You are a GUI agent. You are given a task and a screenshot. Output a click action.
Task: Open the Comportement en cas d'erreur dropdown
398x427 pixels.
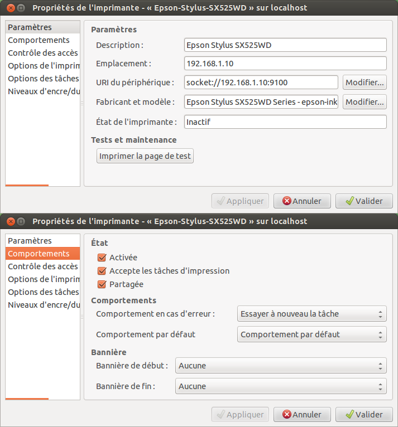311,314
